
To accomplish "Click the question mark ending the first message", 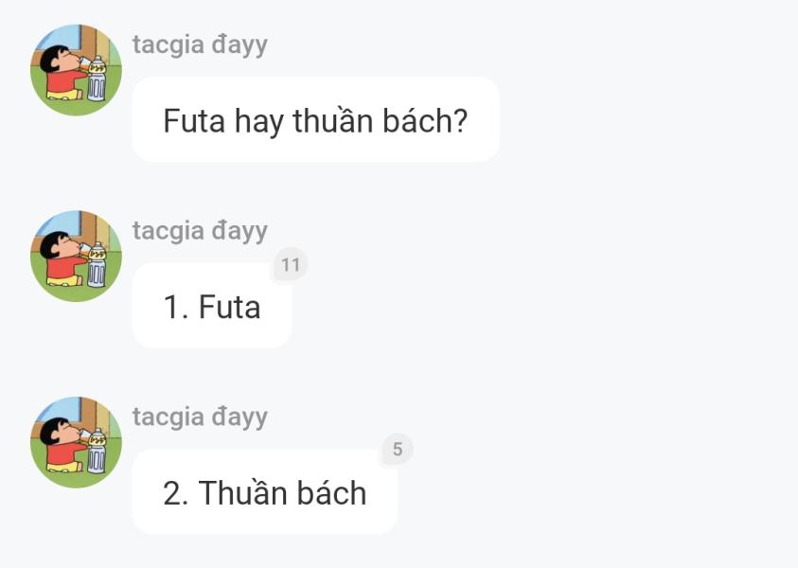I will coord(459,121).
